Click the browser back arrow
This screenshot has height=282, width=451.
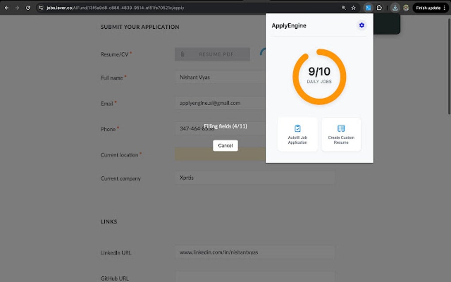click(x=6, y=8)
